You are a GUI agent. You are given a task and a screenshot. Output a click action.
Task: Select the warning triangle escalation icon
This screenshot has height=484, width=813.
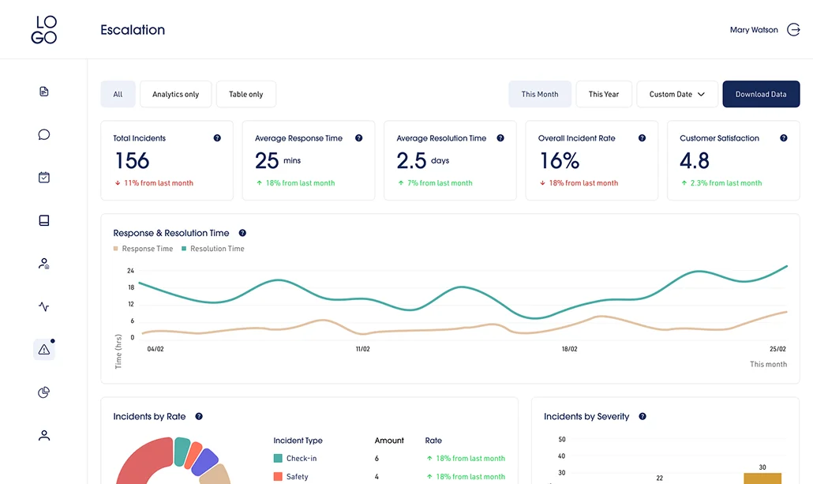pos(44,349)
